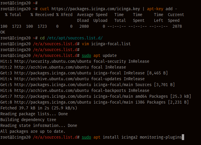Click the Fetched 39.7 kB line
201x145 pixels.
(x=39, y=108)
